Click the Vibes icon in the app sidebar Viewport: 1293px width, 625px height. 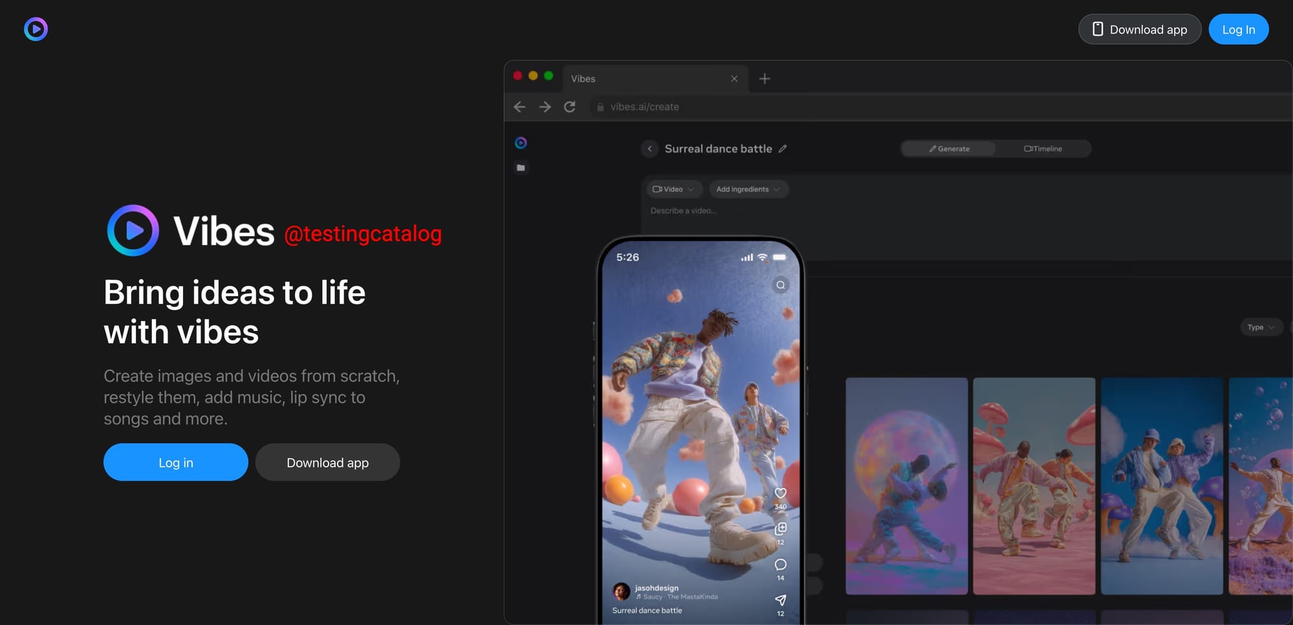[x=521, y=143]
